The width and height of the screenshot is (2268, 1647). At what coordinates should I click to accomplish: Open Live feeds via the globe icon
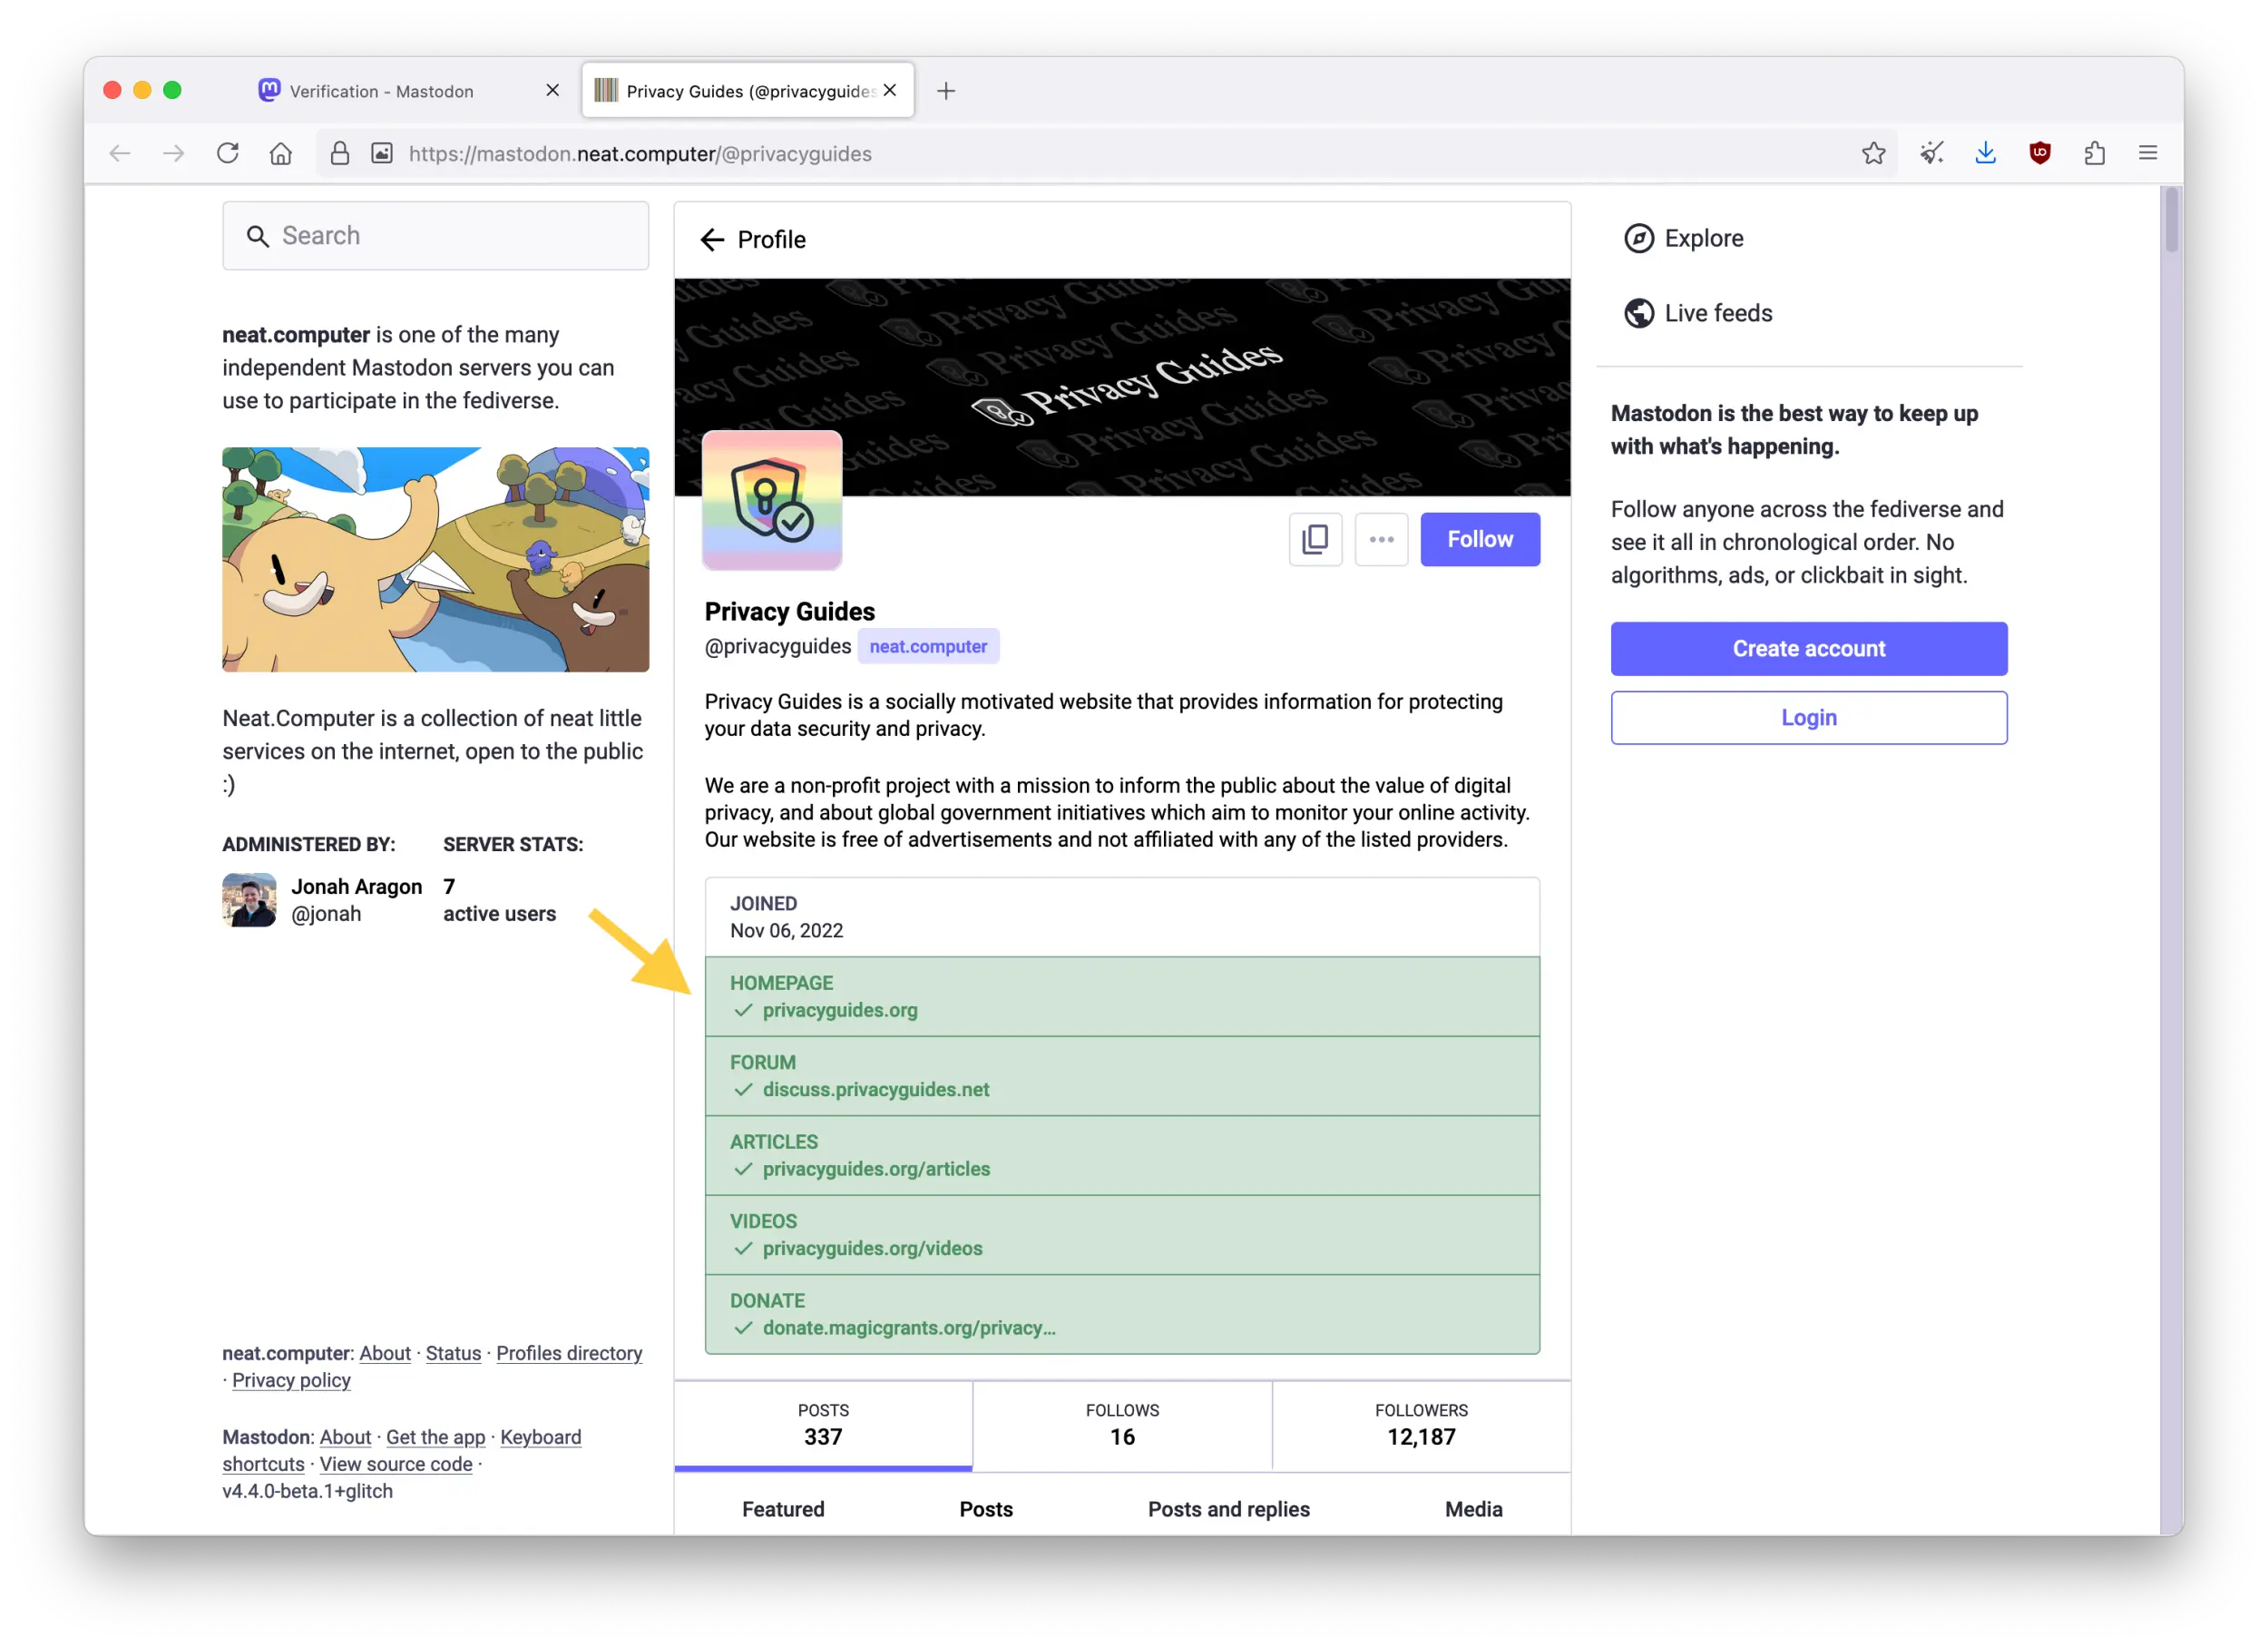click(x=1639, y=313)
